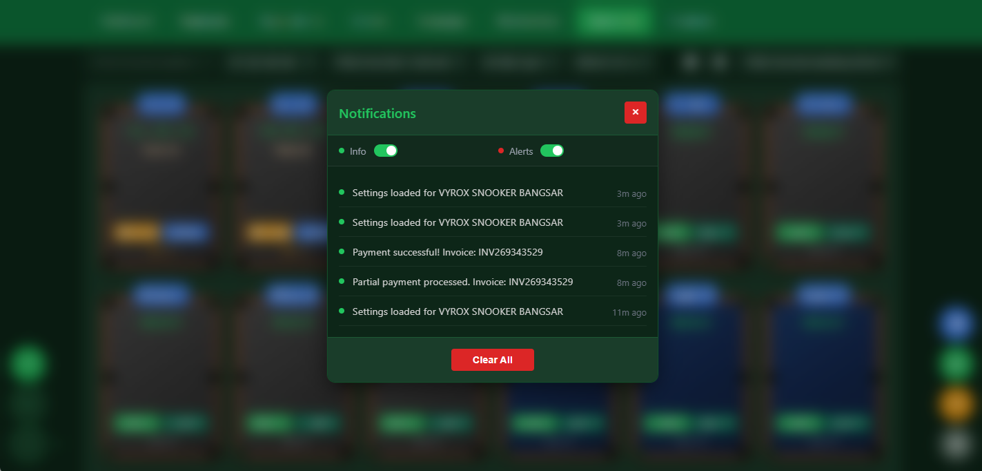Click the green dot beside the Partial payment notification
The image size is (982, 471).
[341, 281]
